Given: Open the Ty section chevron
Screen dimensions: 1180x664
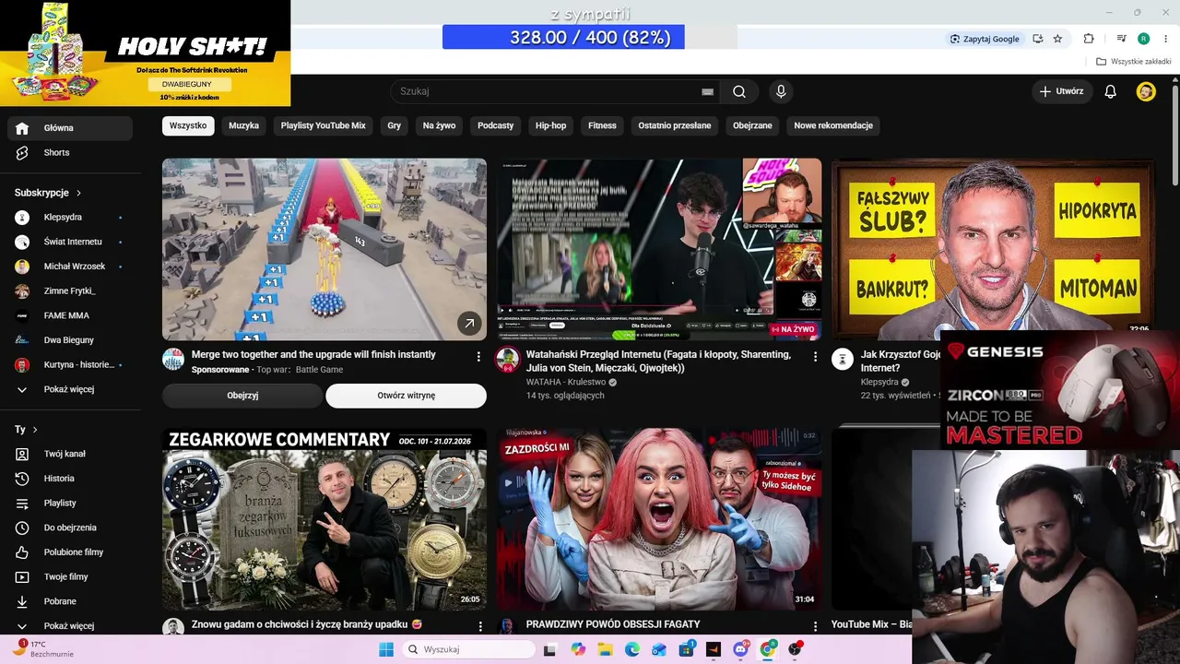Looking at the screenshot, I should coord(35,430).
